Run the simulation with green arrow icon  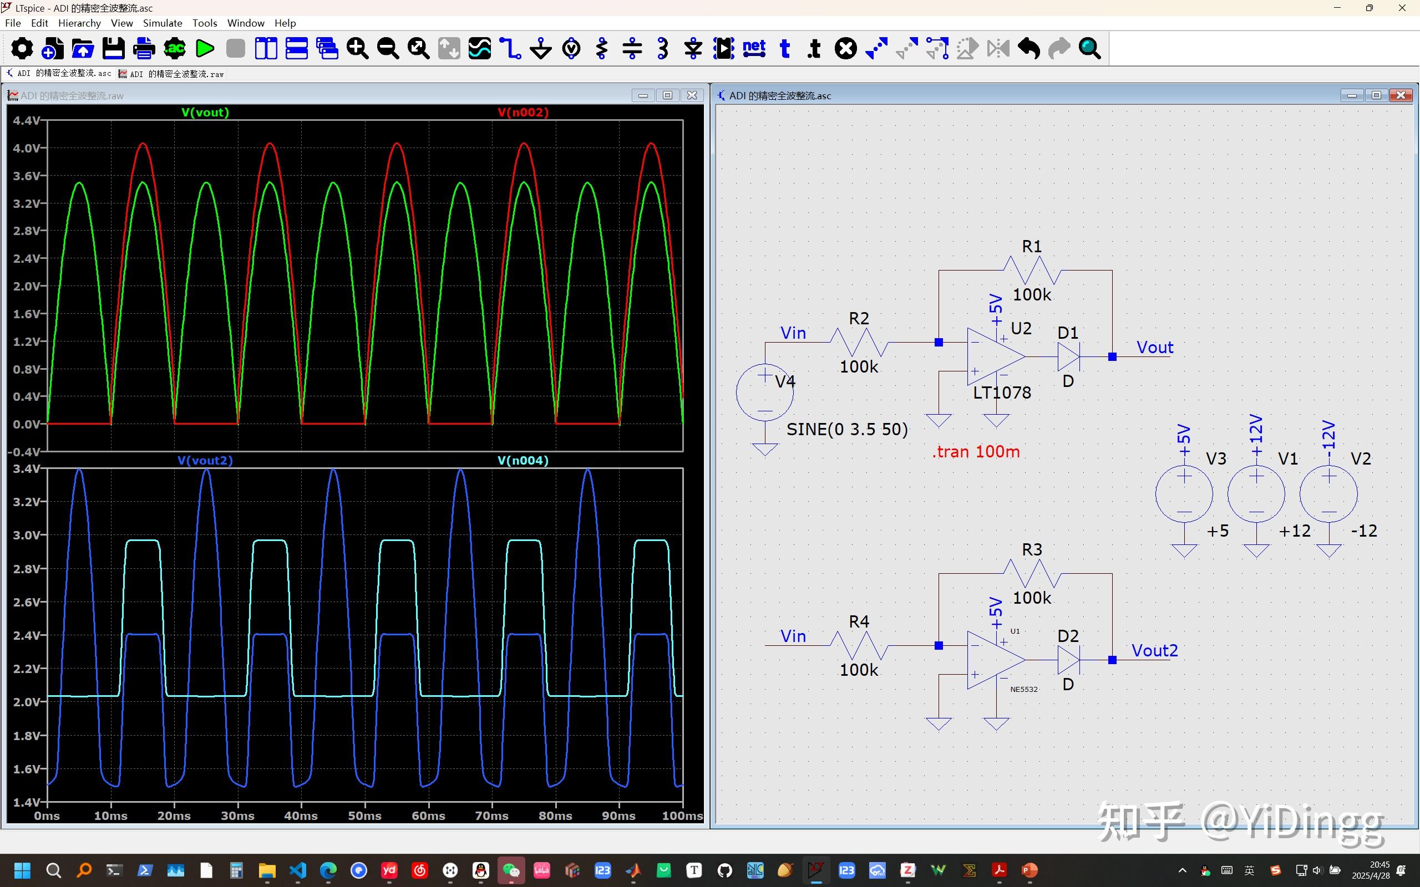point(205,48)
